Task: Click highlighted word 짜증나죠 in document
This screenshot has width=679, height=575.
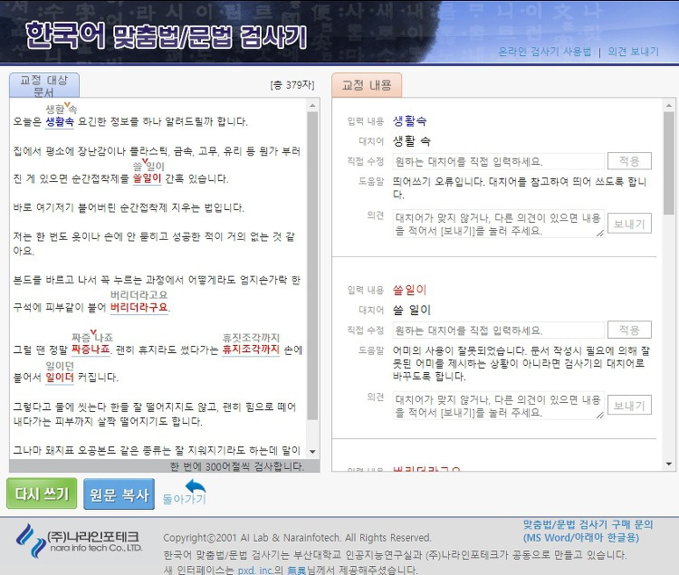Action: (x=91, y=350)
